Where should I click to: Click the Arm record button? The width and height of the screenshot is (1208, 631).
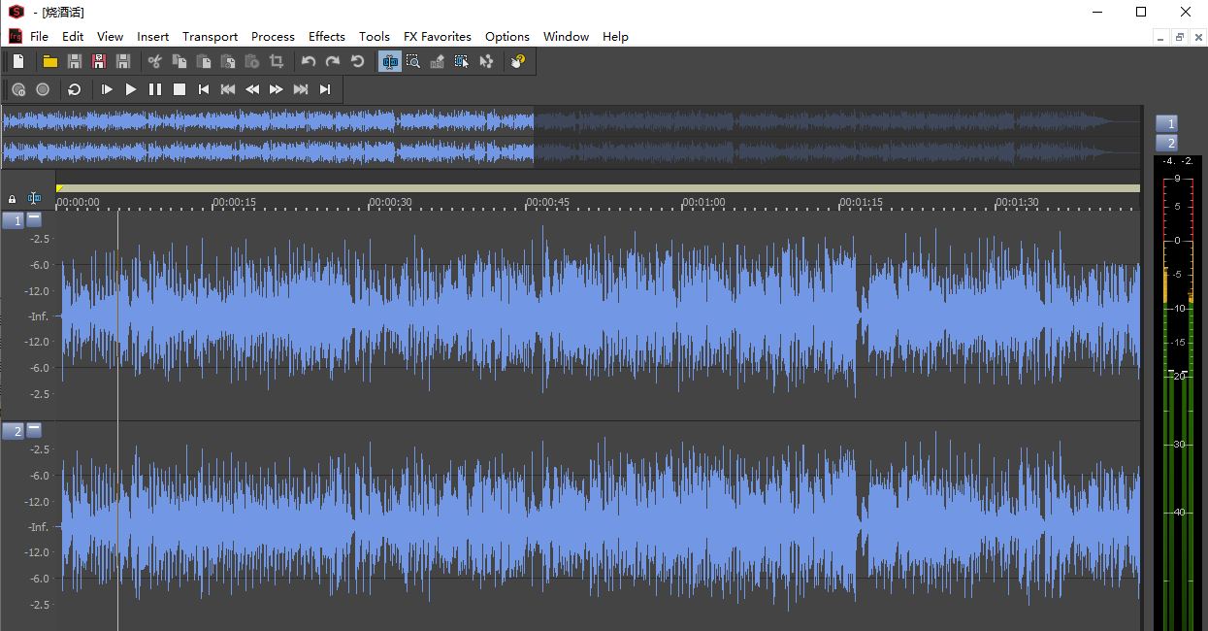(x=18, y=89)
